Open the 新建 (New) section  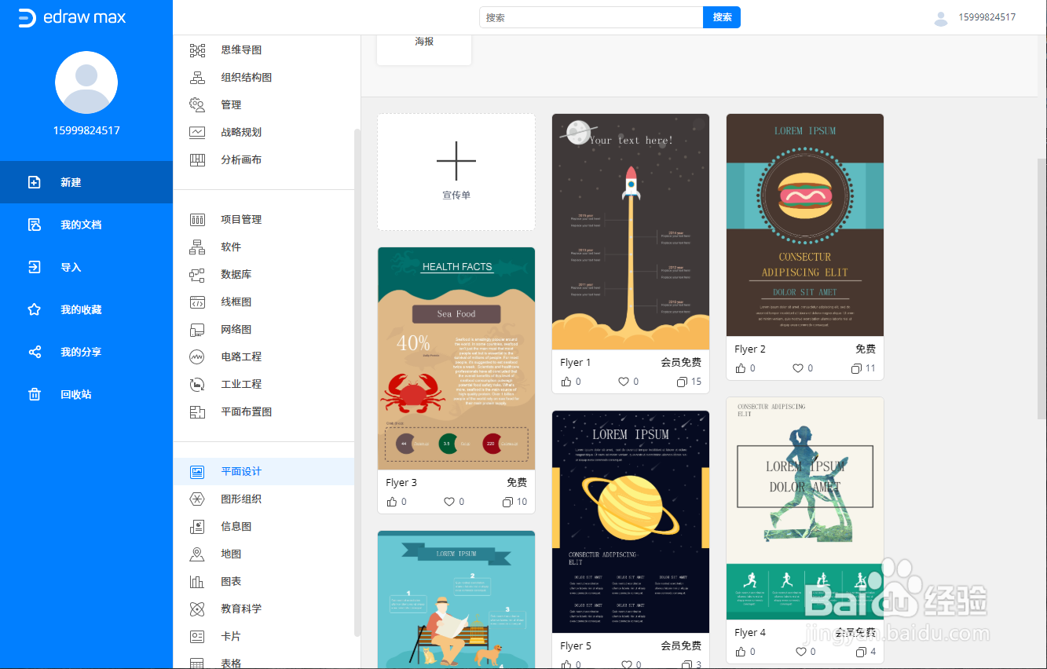[x=86, y=182]
